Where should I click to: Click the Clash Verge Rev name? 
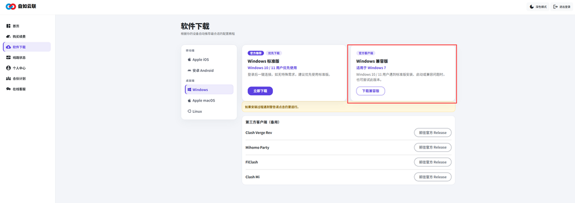coord(259,133)
